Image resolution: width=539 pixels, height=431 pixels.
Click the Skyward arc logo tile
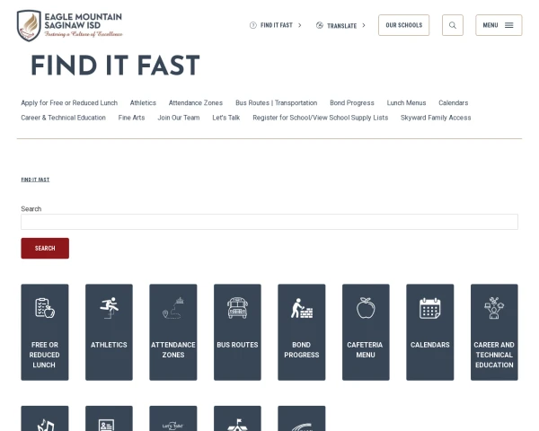(x=302, y=418)
